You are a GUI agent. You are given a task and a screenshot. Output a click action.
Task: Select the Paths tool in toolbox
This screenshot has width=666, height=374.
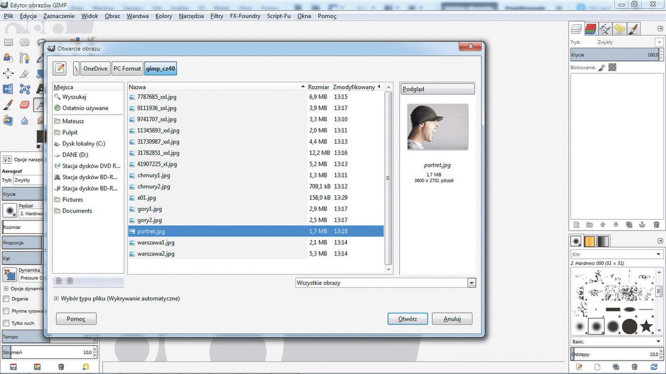(24, 58)
